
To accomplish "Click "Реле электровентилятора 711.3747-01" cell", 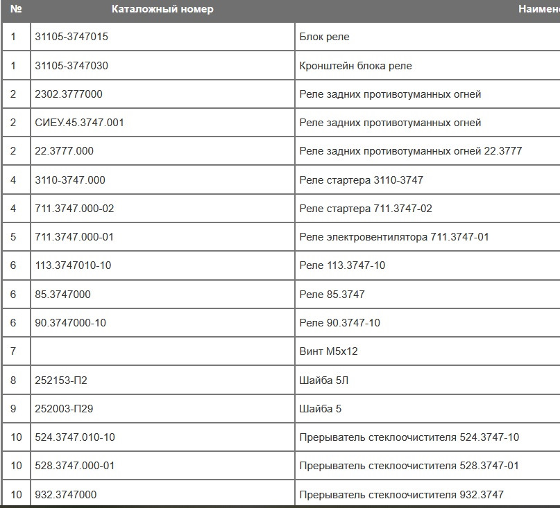I will (x=393, y=237).
